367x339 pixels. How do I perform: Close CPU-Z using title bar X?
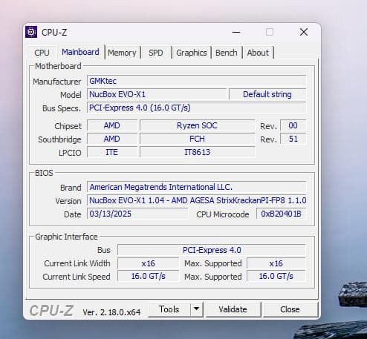[304, 32]
